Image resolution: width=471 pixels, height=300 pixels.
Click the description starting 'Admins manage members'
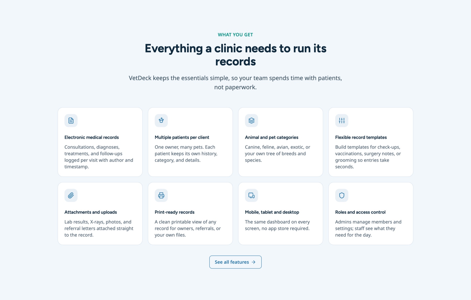[x=368, y=228]
